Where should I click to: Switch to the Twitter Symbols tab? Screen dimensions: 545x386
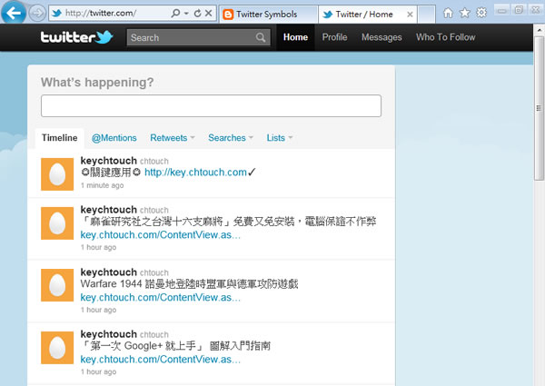pos(268,15)
